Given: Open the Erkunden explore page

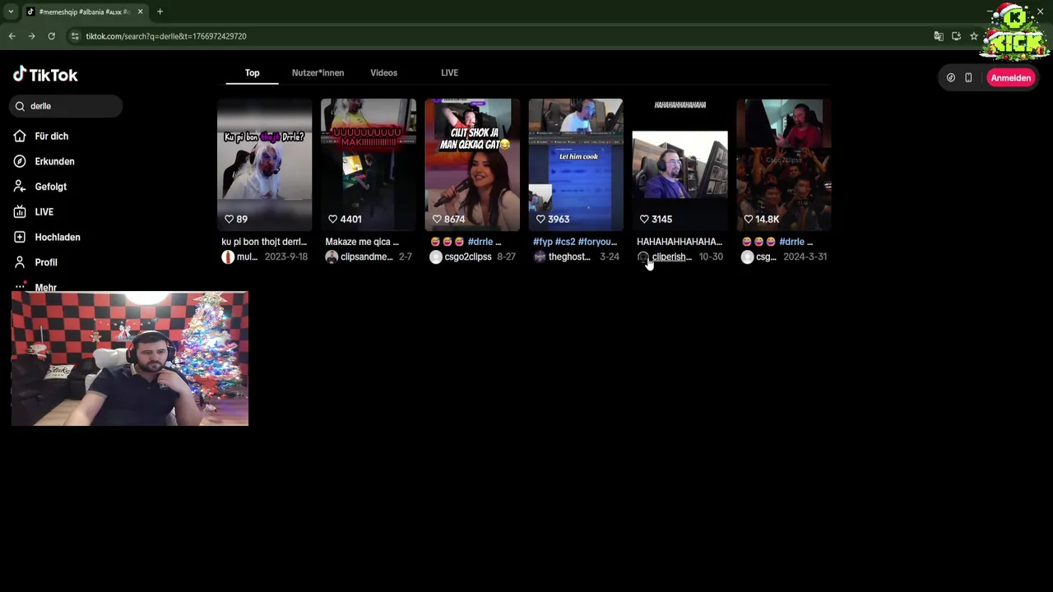Looking at the screenshot, I should [x=54, y=162].
